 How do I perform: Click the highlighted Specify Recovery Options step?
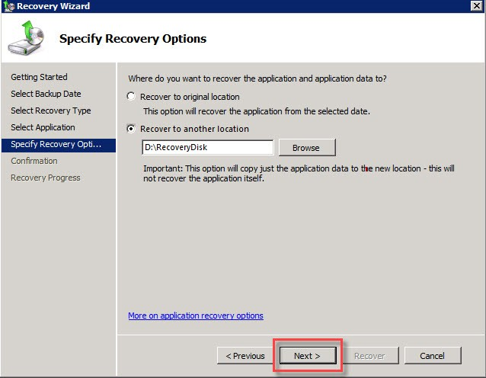[x=56, y=144]
